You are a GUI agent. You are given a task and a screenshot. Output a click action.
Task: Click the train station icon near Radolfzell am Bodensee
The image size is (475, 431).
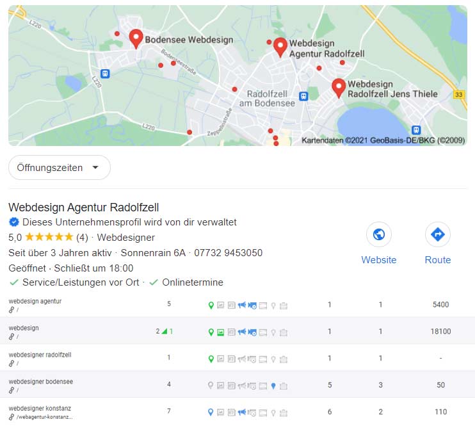tap(303, 97)
